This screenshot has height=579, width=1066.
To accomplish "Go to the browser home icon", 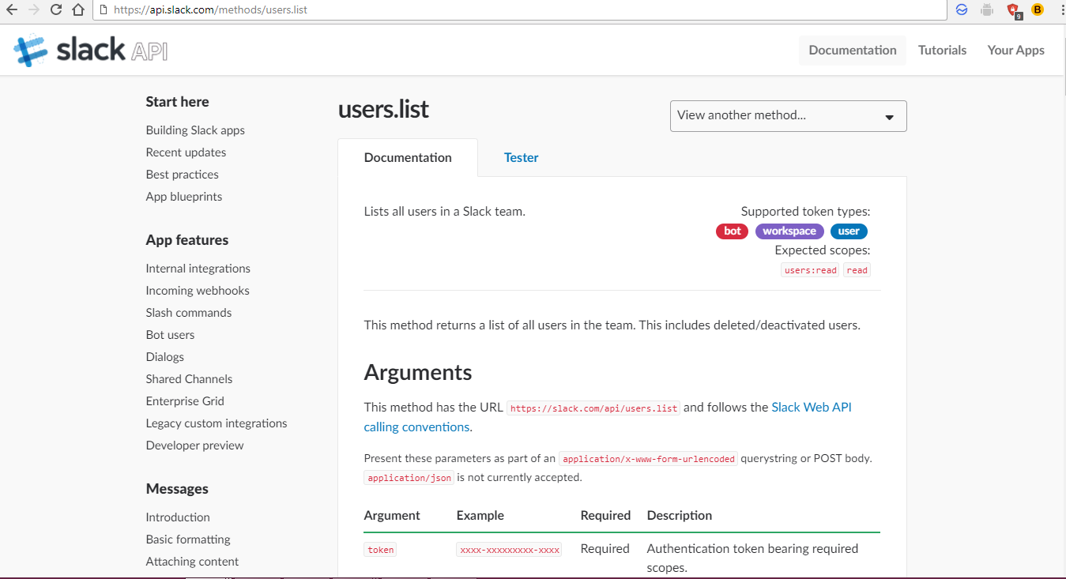I will (x=78, y=10).
